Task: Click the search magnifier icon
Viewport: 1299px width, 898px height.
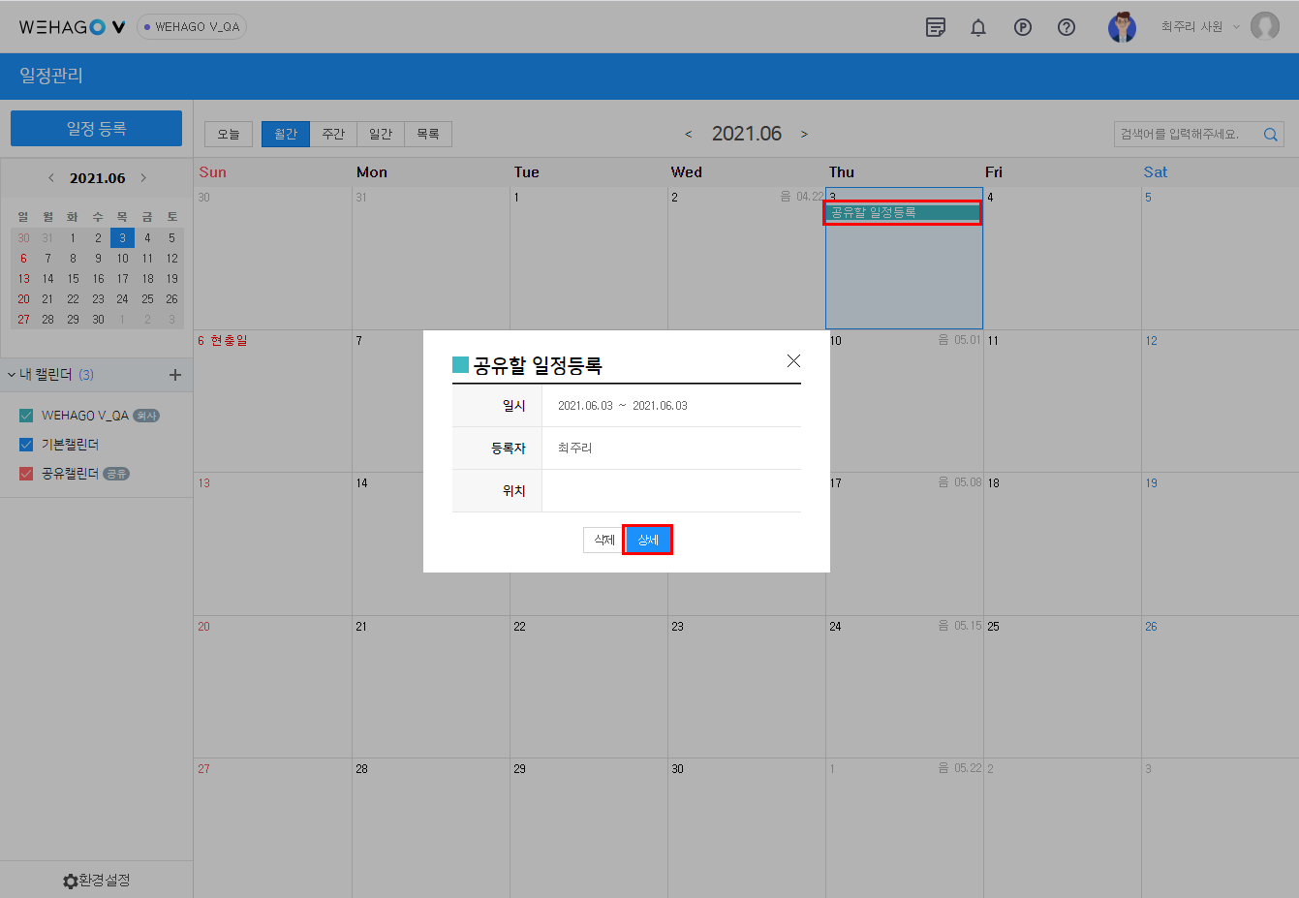Action: pos(1270,135)
